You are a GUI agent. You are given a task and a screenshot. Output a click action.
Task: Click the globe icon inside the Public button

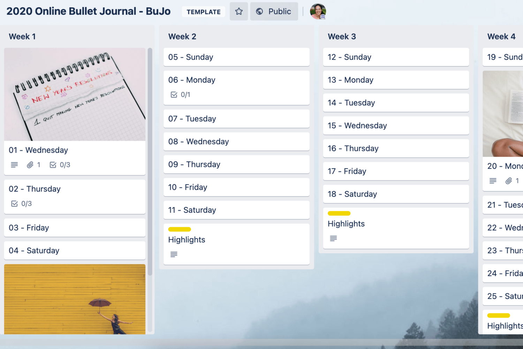pos(259,11)
